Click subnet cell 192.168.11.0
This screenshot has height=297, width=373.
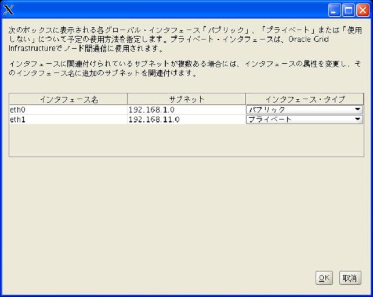click(x=187, y=119)
